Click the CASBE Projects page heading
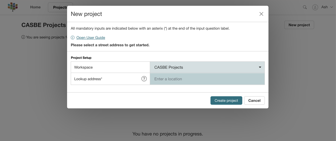This screenshot has width=336, height=141. point(44,25)
